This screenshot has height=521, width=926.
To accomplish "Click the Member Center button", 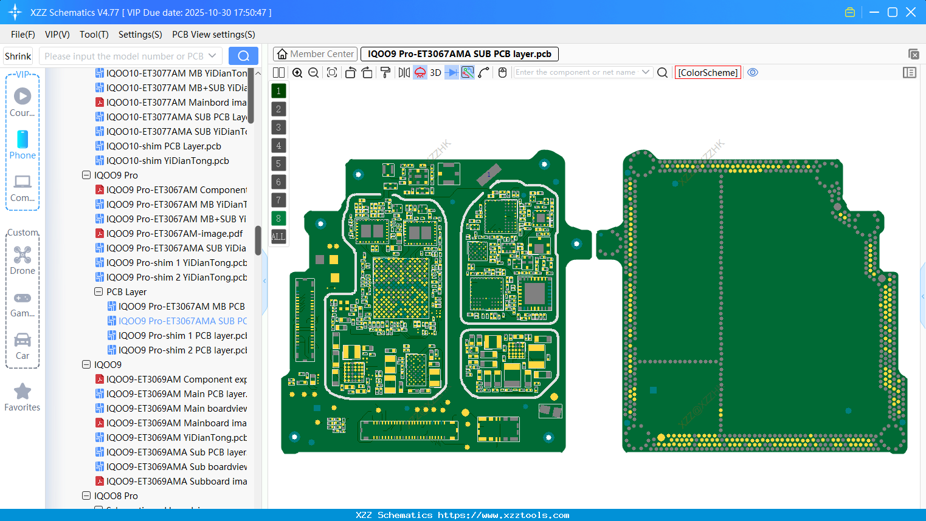I will [x=315, y=53].
